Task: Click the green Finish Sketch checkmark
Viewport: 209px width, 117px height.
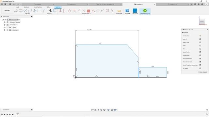Action: pyautogui.click(x=145, y=10)
